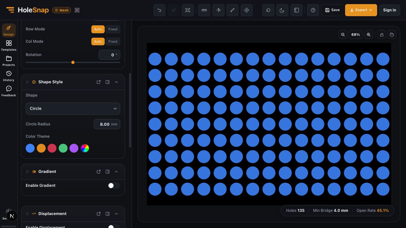Screen dimensions: 406x228
Task: Click the Displacement panel drag handle
Action: pyautogui.click(x=27, y=214)
